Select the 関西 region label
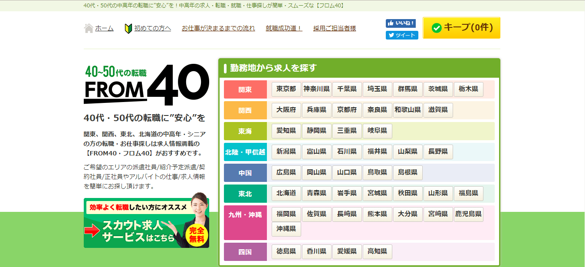 [245, 110]
